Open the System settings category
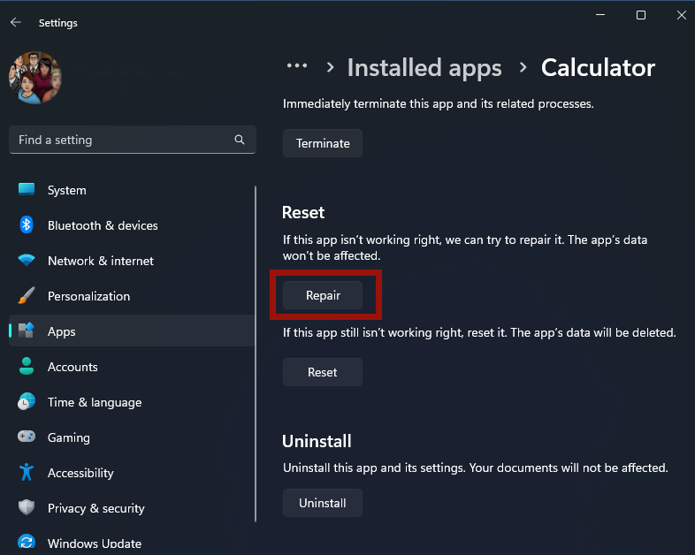Screen dimensions: 695x555 pos(132,190)
